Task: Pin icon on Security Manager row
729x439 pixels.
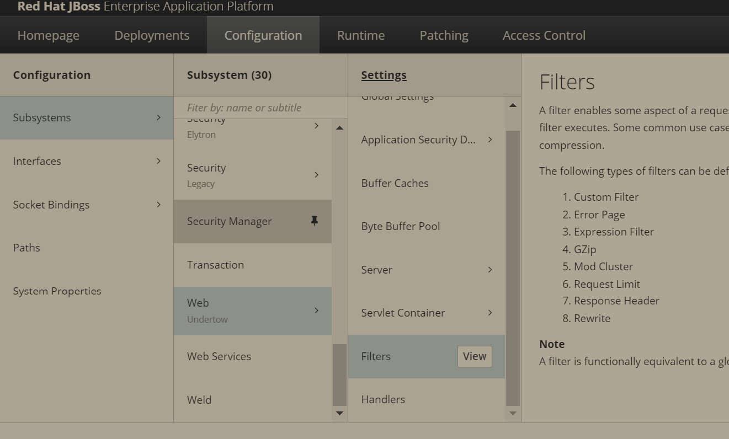Action: coord(314,221)
